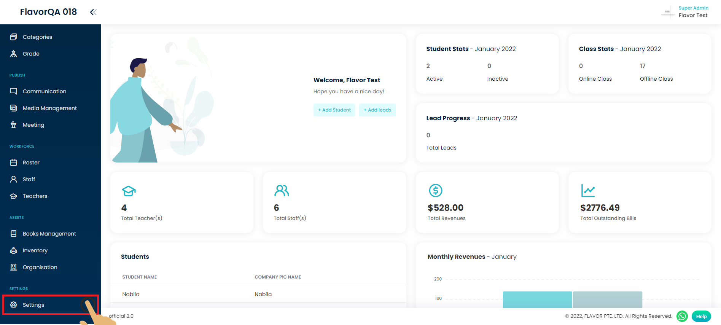Go to Media Management
This screenshot has height=325, width=721.
coord(50,108)
